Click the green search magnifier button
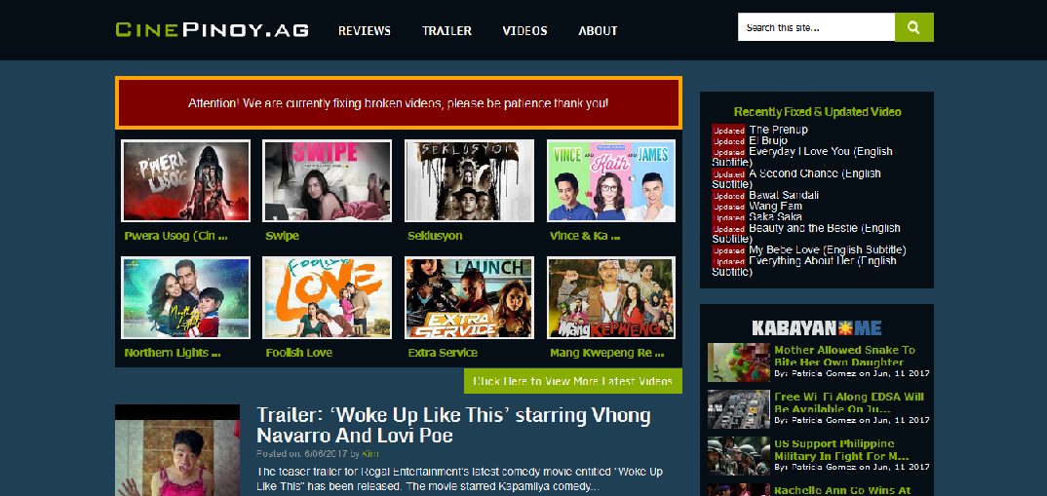This screenshot has width=1047, height=496. [913, 27]
